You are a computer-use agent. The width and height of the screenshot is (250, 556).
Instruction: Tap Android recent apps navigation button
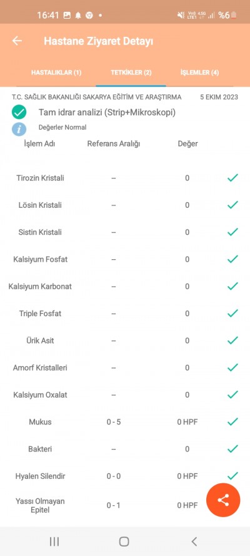click(54, 542)
